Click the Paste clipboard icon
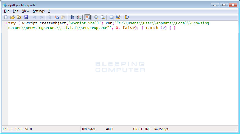Image resolution: width=240 pixels, height=134 pixels. pyautogui.click(x=63, y=17)
